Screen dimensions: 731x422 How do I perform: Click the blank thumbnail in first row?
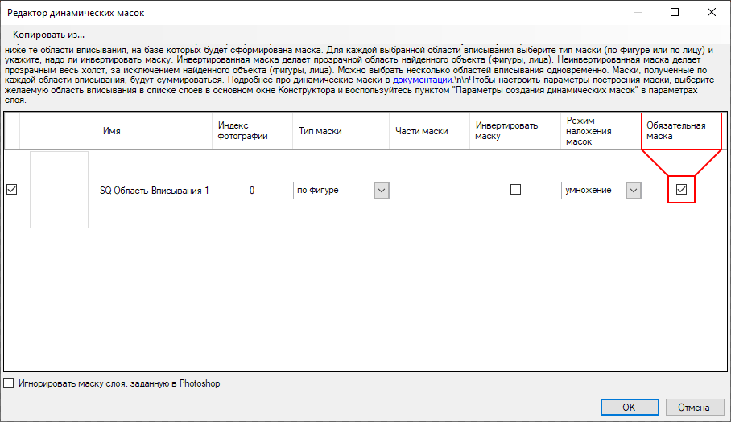coord(59,190)
